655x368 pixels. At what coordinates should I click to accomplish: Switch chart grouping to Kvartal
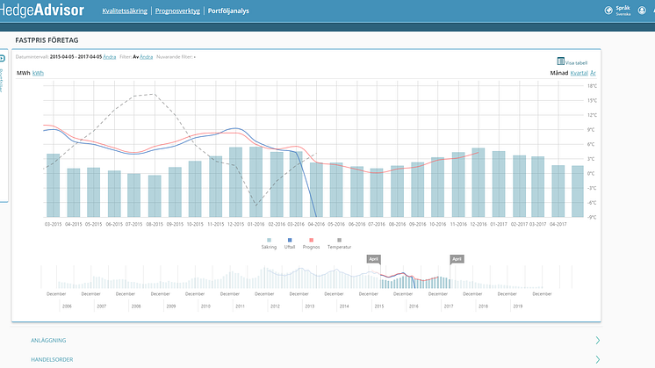[579, 73]
